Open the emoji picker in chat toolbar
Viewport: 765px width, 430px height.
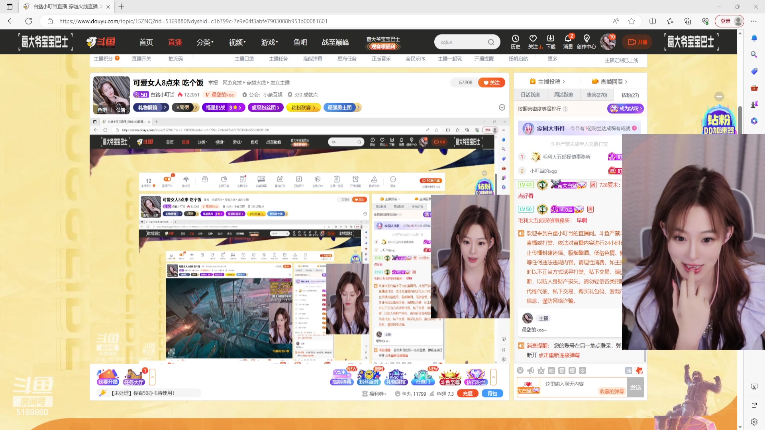pyautogui.click(x=520, y=371)
